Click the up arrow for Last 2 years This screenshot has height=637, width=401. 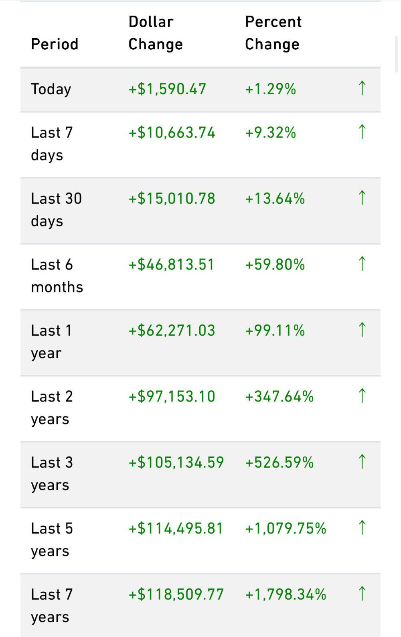coord(362,396)
